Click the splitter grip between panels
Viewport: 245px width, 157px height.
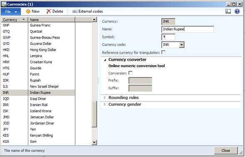[x=98, y=81]
